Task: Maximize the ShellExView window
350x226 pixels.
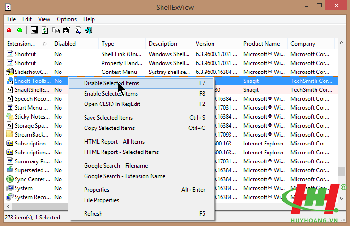Action: click(319, 6)
